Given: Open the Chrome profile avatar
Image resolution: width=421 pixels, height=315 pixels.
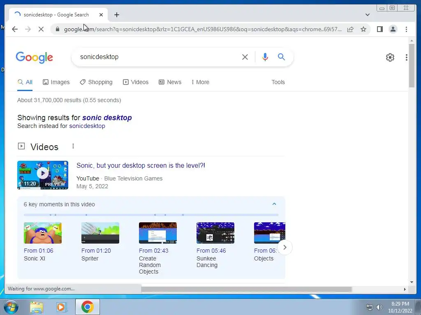Looking at the screenshot, I should pyautogui.click(x=393, y=29).
